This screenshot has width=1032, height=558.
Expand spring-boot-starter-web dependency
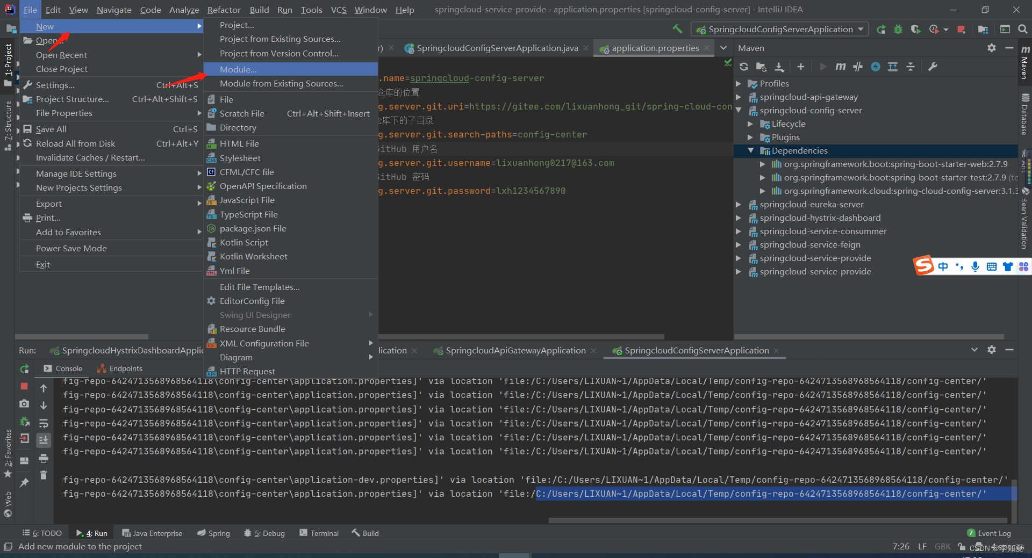click(762, 164)
